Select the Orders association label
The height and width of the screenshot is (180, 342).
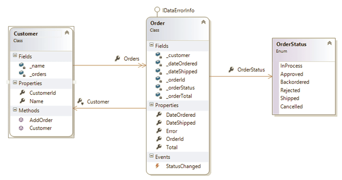coord(132,59)
